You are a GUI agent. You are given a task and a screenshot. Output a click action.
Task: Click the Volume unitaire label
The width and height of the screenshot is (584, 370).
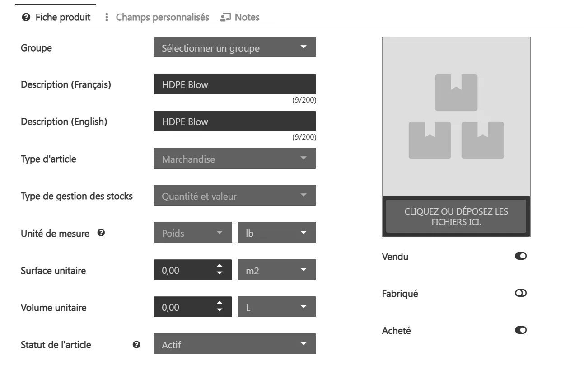(x=53, y=308)
